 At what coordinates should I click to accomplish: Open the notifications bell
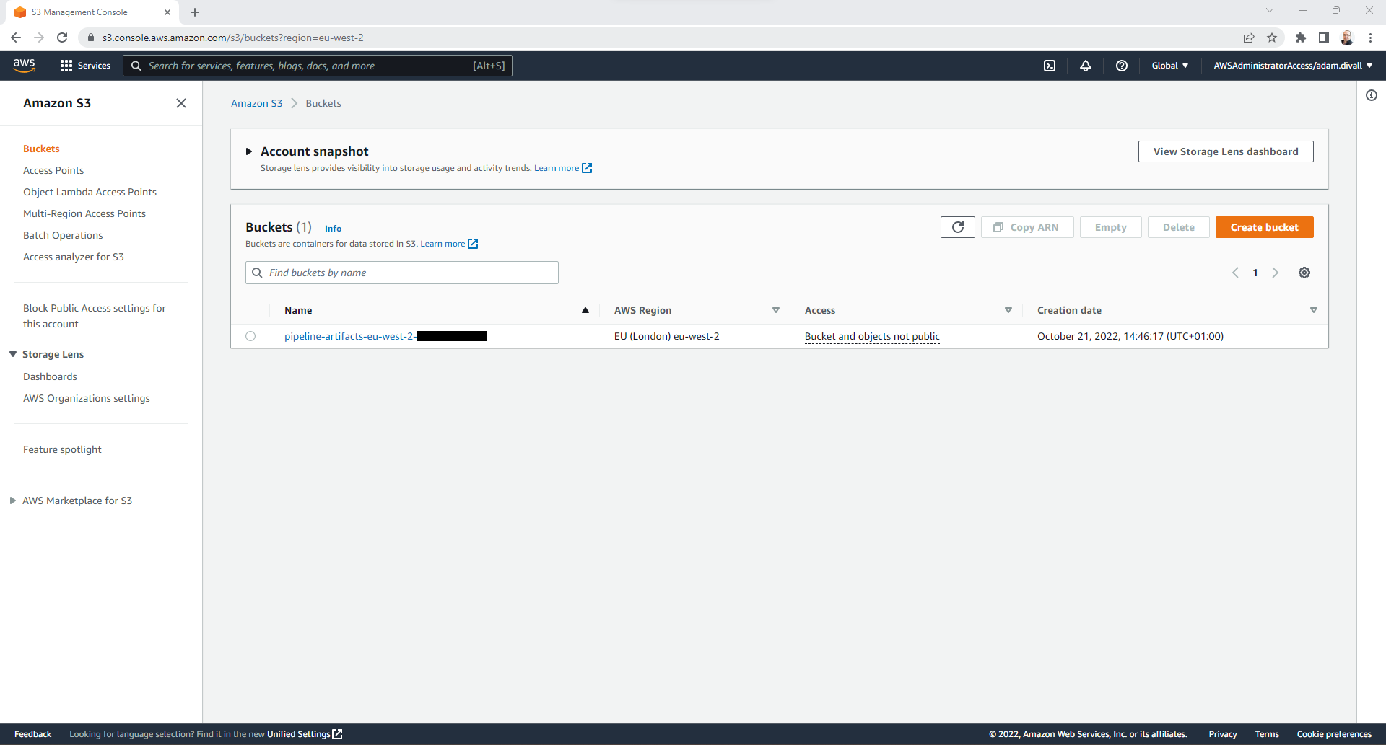coord(1086,66)
